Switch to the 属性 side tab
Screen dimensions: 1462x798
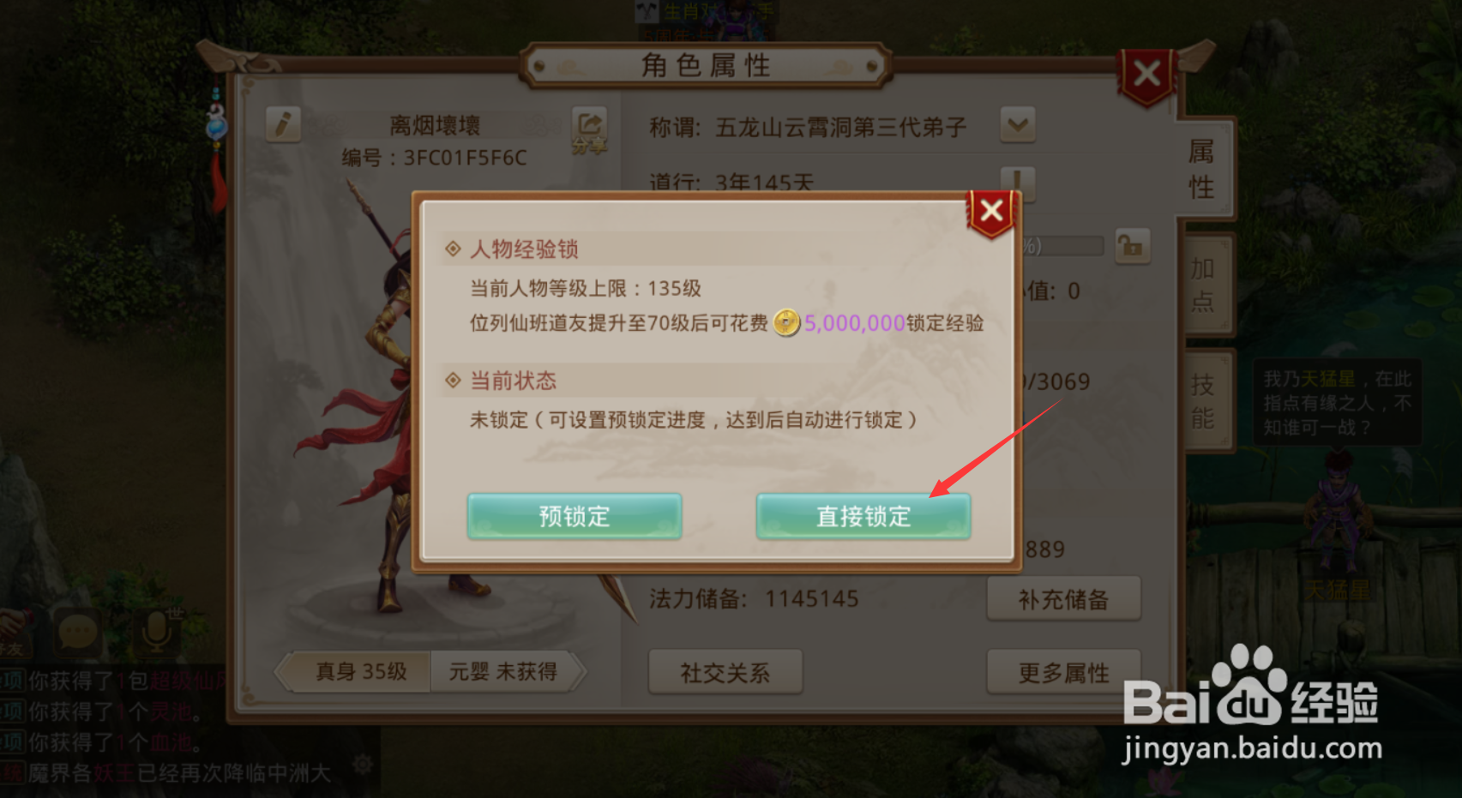click(1202, 169)
